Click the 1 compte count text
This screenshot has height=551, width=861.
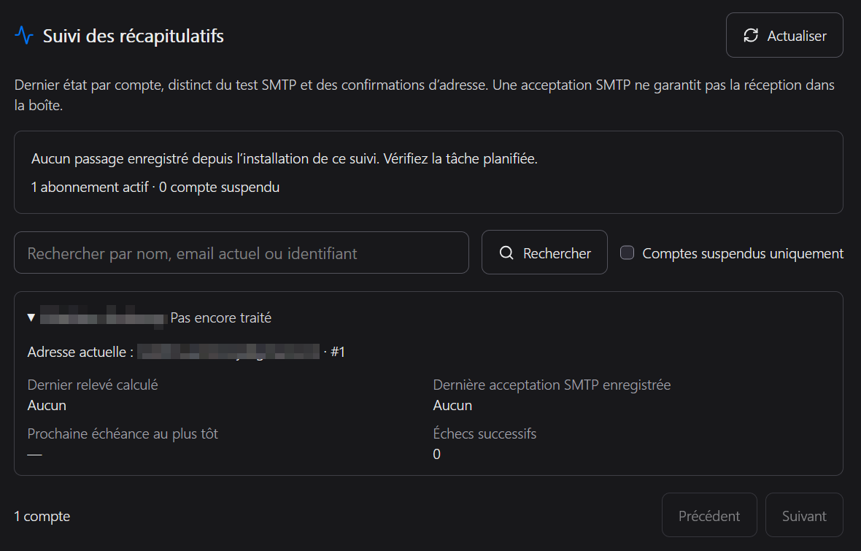42,517
